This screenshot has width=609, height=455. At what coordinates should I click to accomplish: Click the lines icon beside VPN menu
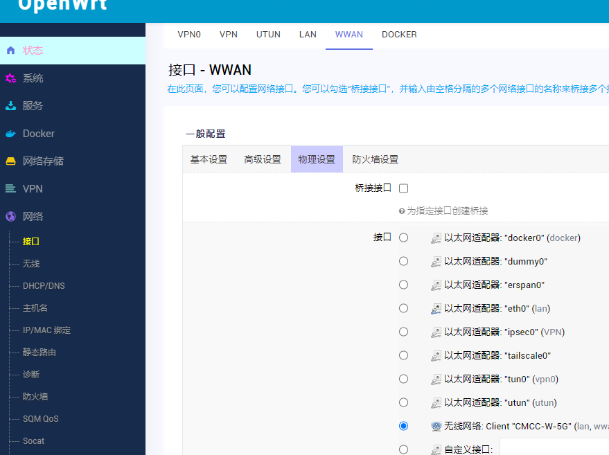[11, 188]
